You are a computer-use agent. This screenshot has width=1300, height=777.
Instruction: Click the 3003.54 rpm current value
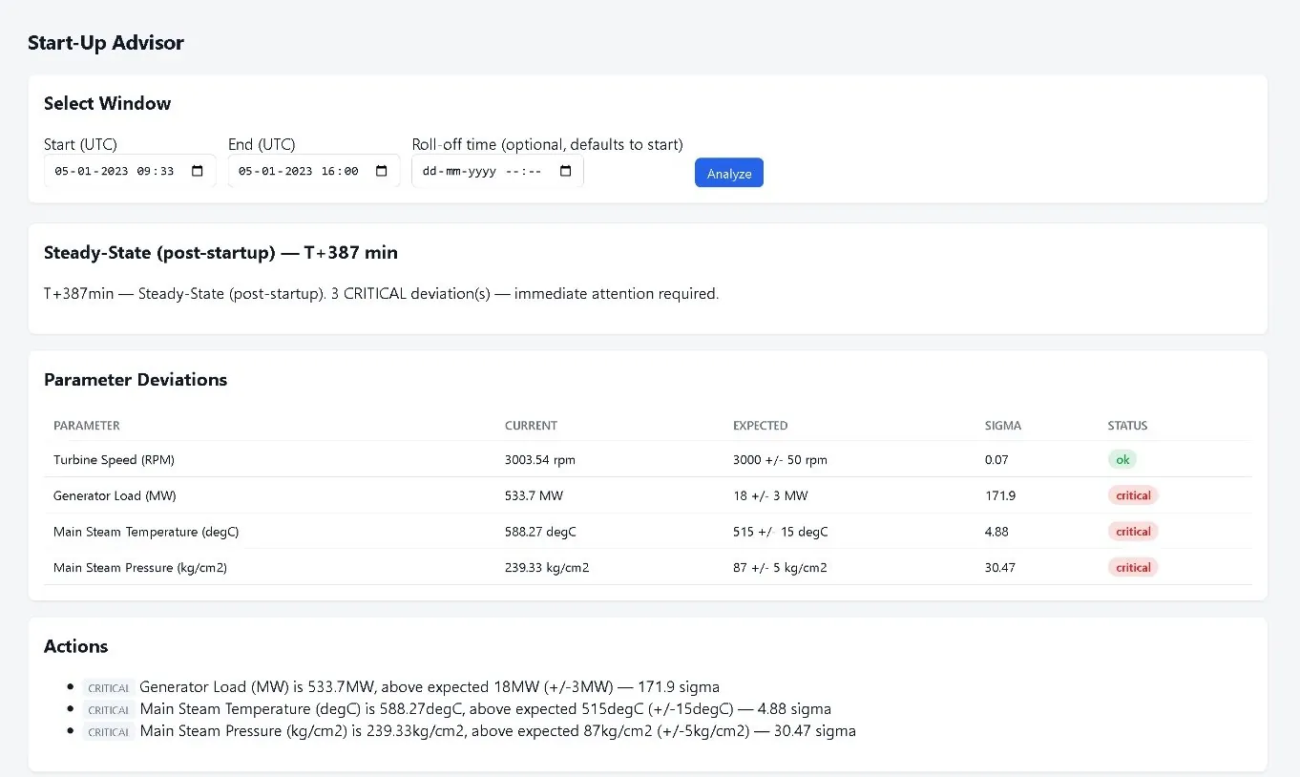[540, 460]
